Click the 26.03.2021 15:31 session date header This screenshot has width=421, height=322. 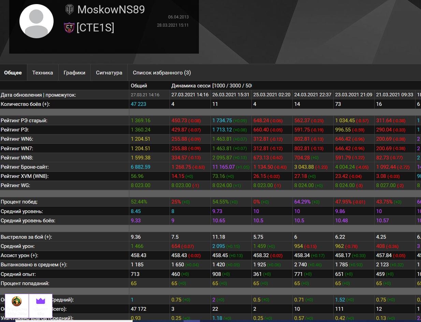click(x=231, y=95)
